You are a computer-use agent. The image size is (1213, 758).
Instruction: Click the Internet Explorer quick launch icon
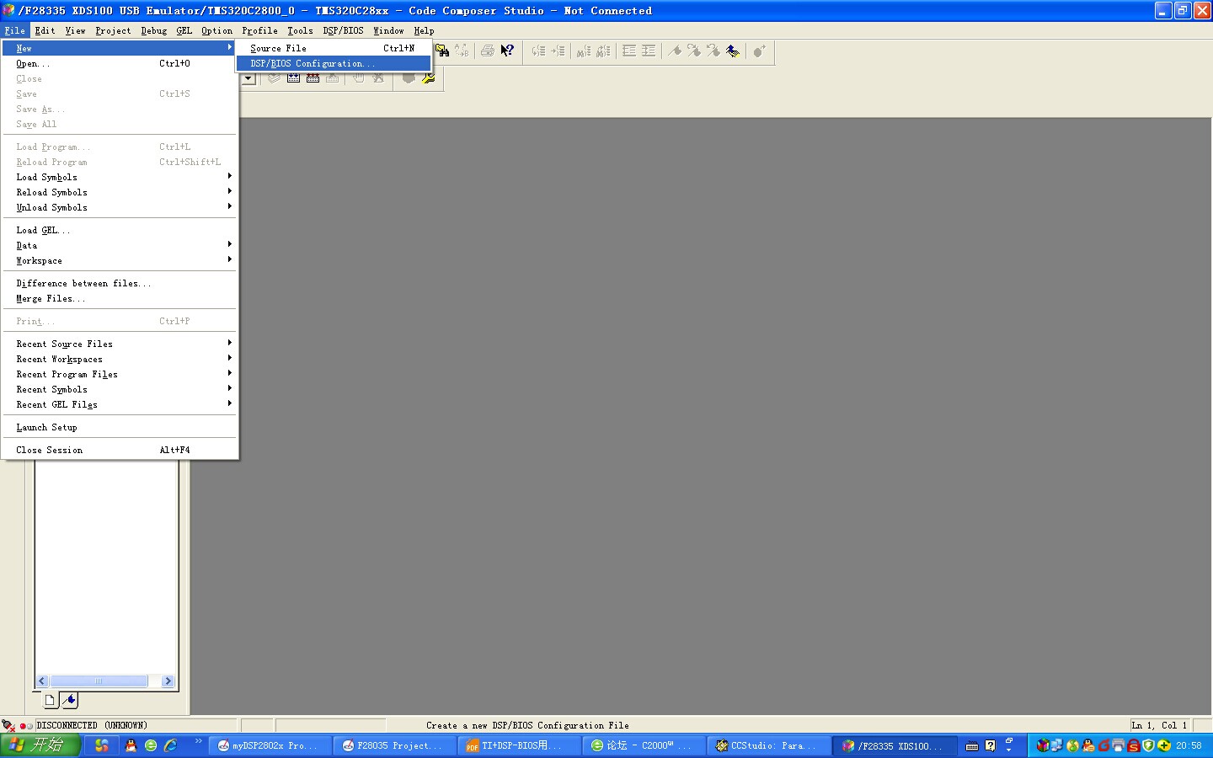click(171, 745)
